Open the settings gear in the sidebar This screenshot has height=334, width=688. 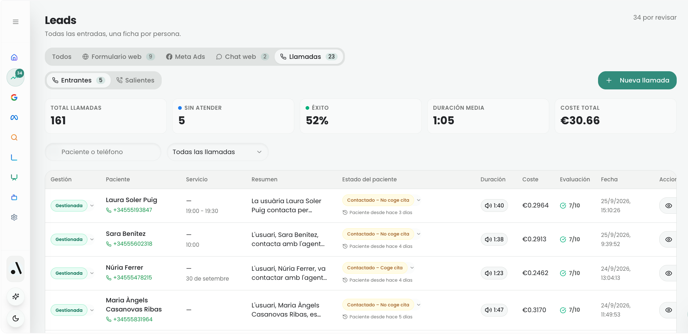14,217
